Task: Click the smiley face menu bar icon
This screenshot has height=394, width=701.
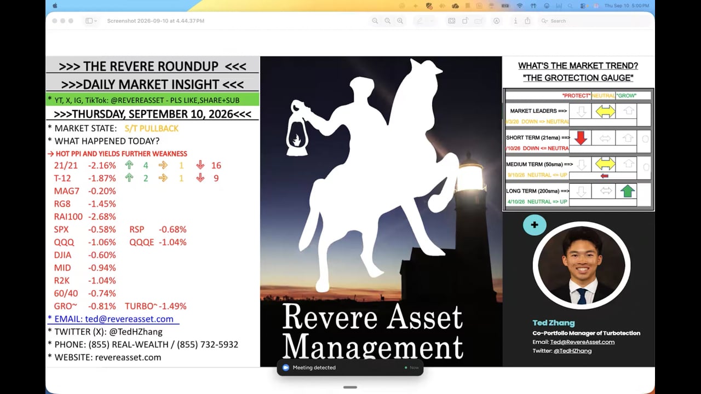Action: [x=547, y=5]
